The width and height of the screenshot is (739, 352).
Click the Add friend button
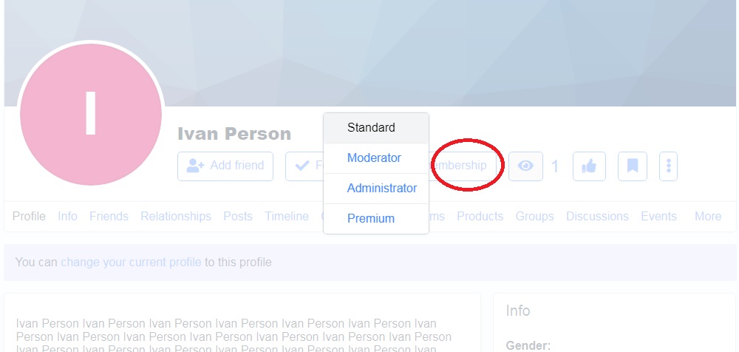(225, 166)
